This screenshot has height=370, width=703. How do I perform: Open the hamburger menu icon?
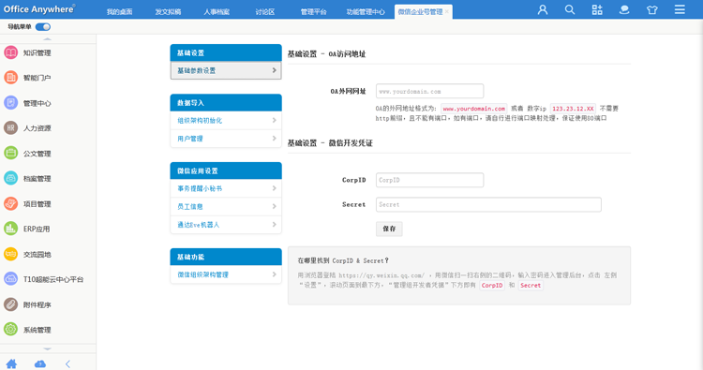[680, 9]
